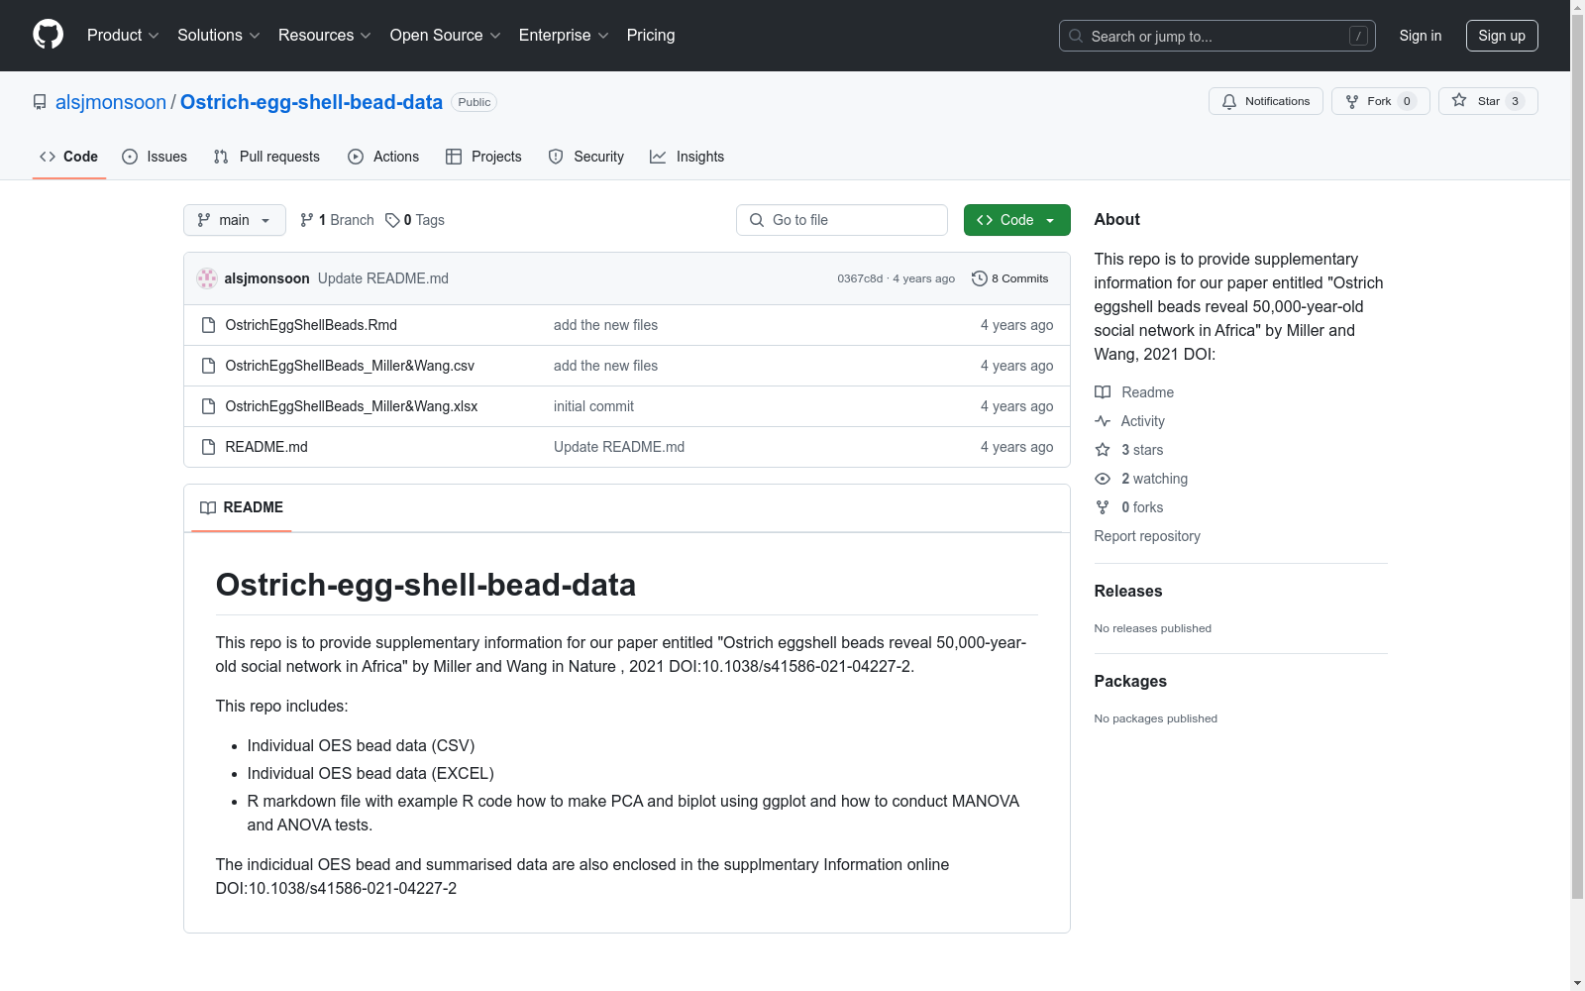This screenshot has width=1585, height=991.
Task: Open the Releases section heading
Action: pos(1128,592)
